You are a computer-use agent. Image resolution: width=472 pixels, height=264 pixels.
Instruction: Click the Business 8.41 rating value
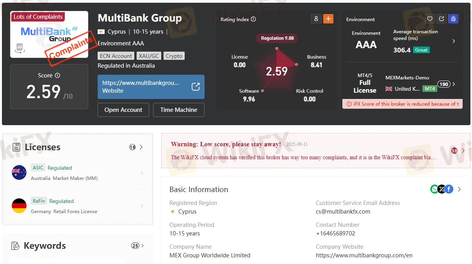coord(317,65)
